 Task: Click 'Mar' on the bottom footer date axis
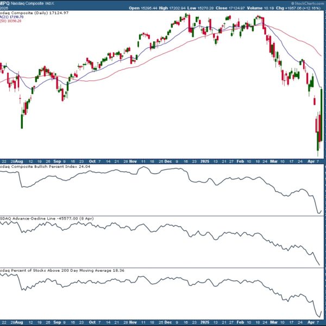[x=274, y=322]
